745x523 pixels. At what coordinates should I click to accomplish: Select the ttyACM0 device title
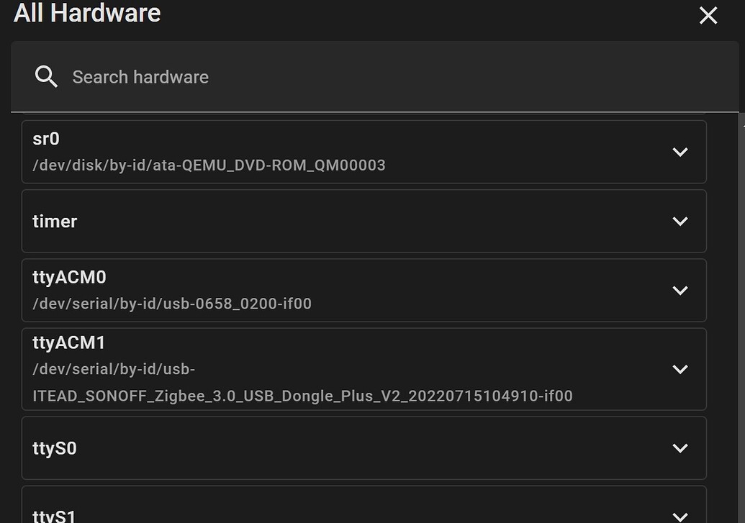point(69,278)
